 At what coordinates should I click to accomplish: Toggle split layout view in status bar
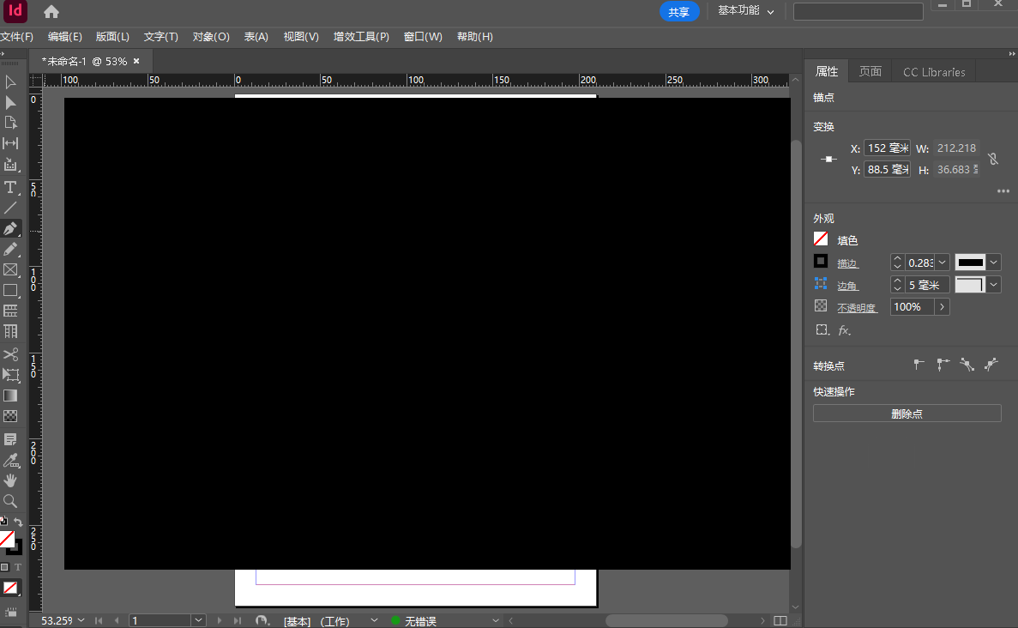[780, 621]
